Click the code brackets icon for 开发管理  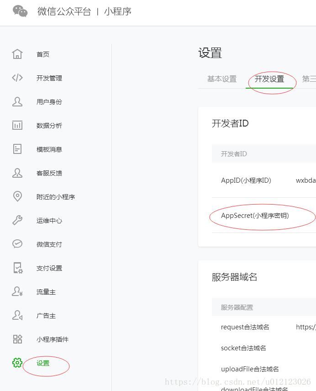[17, 78]
